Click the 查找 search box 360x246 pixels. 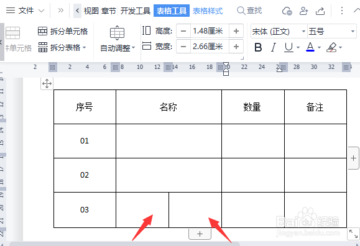(249, 11)
